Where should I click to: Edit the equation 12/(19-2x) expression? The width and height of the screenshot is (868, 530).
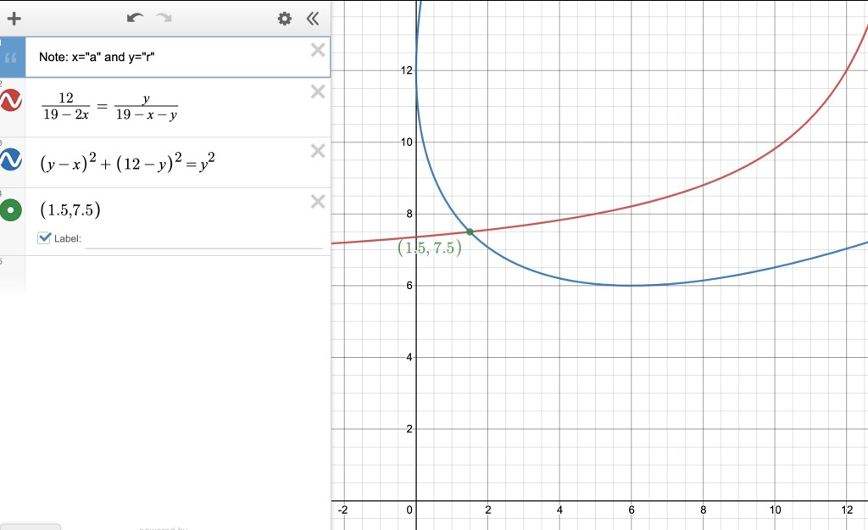tap(110, 107)
